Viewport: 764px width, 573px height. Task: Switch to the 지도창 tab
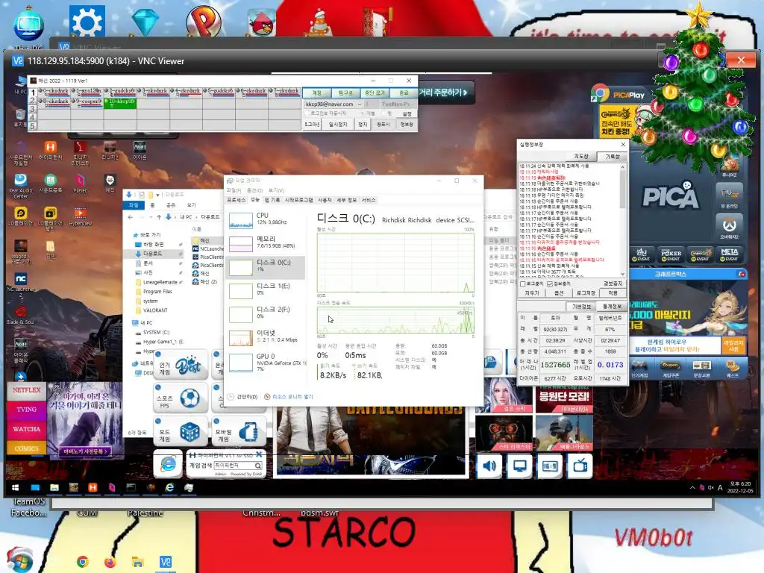pyautogui.click(x=580, y=157)
